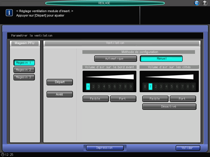The width and height of the screenshot is (210, 157).
Task: Click the Magasin PFU header
Action: (x=25, y=43)
